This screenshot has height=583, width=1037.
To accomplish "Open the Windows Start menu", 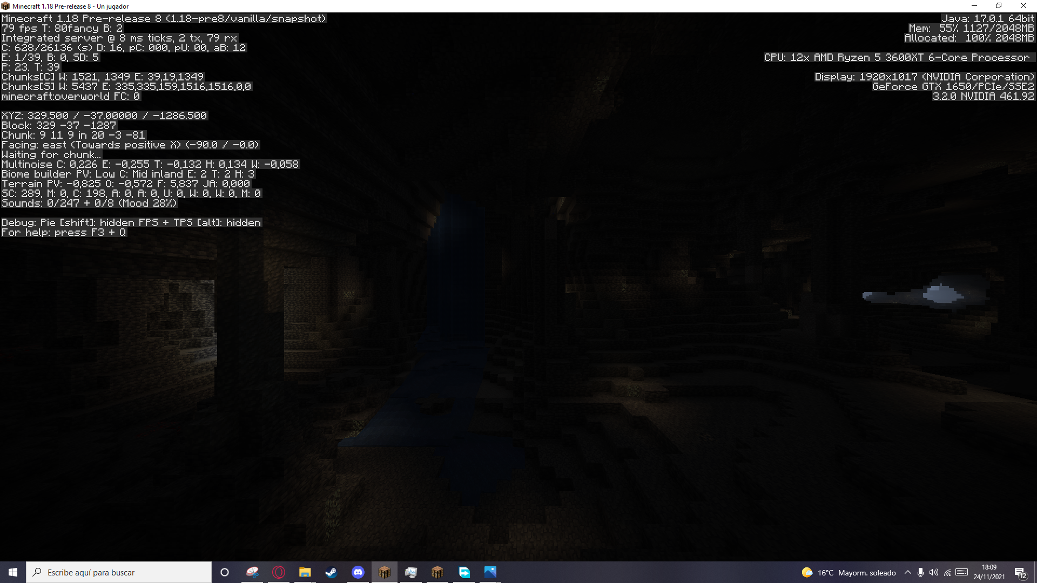I will tap(13, 572).
